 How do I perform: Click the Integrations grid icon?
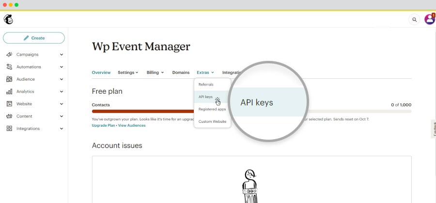[9, 129]
